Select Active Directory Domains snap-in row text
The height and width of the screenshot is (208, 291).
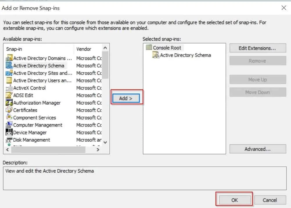pyautogui.click(x=42, y=58)
